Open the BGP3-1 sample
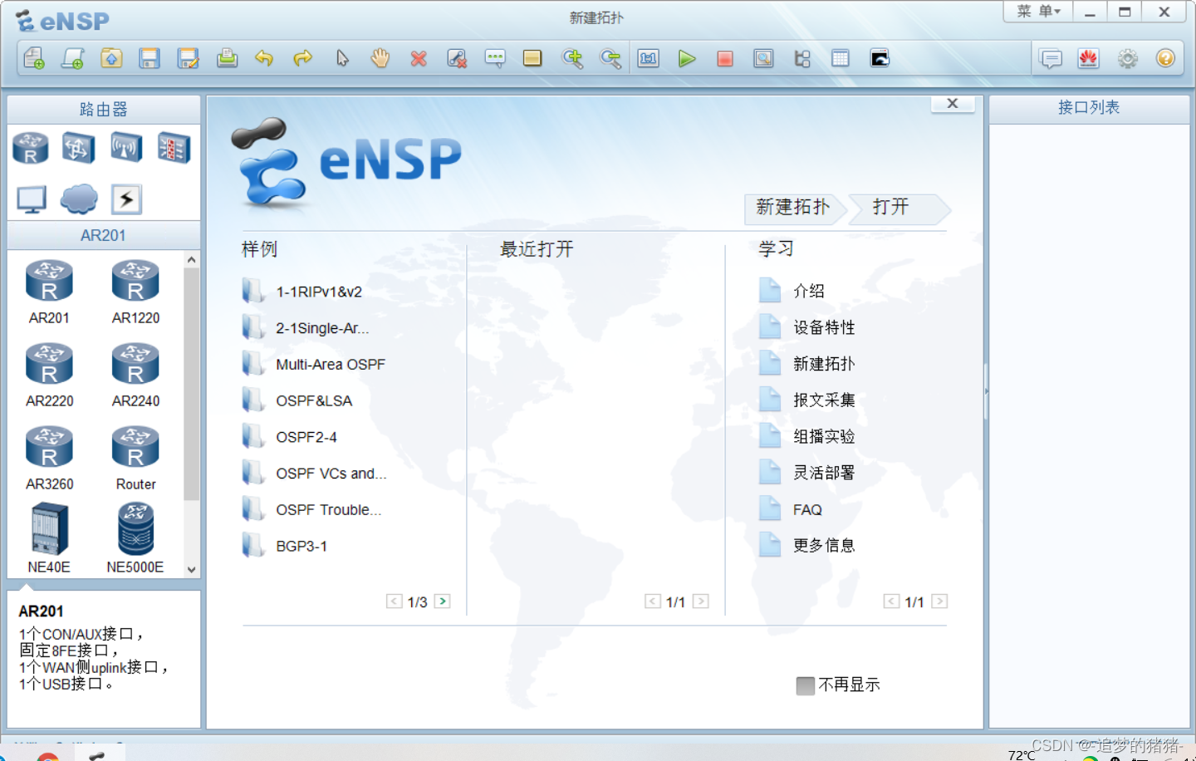The image size is (1196, 761). pyautogui.click(x=285, y=547)
